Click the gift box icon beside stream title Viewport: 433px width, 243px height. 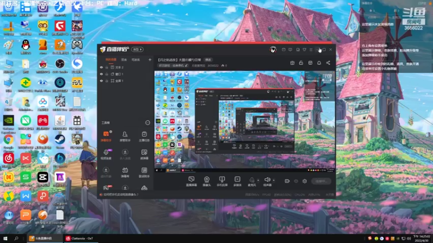click(x=292, y=63)
